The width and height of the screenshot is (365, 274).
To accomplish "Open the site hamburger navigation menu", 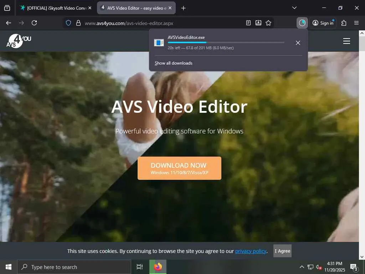I will click(x=346, y=41).
